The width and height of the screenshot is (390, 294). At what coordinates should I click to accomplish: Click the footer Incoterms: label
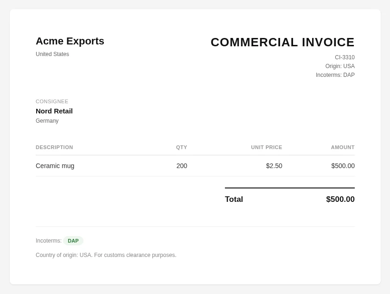pyautogui.click(x=49, y=241)
